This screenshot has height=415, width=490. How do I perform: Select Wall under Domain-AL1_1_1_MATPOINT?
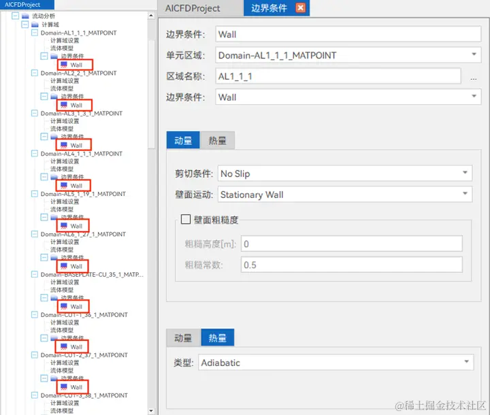[x=76, y=65]
